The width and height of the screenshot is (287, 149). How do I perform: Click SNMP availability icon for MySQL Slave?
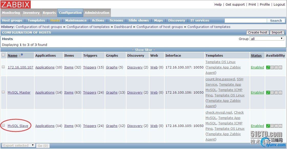tap(272, 126)
